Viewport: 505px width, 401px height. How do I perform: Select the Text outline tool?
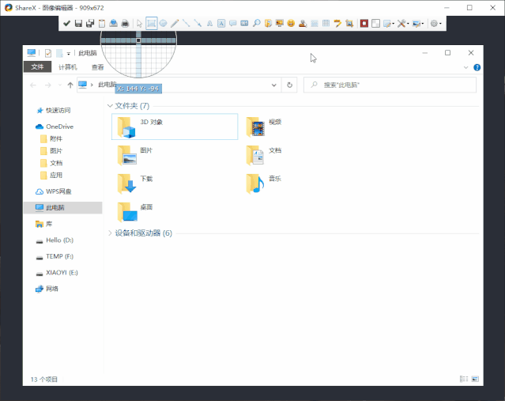209,23
